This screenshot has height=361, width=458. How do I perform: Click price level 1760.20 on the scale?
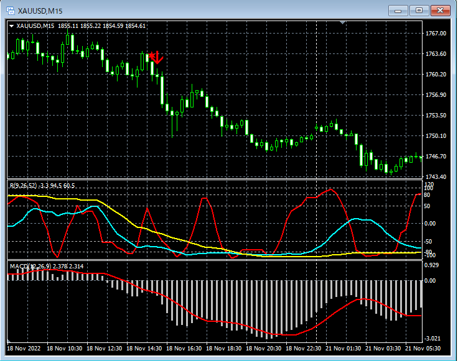(436, 75)
